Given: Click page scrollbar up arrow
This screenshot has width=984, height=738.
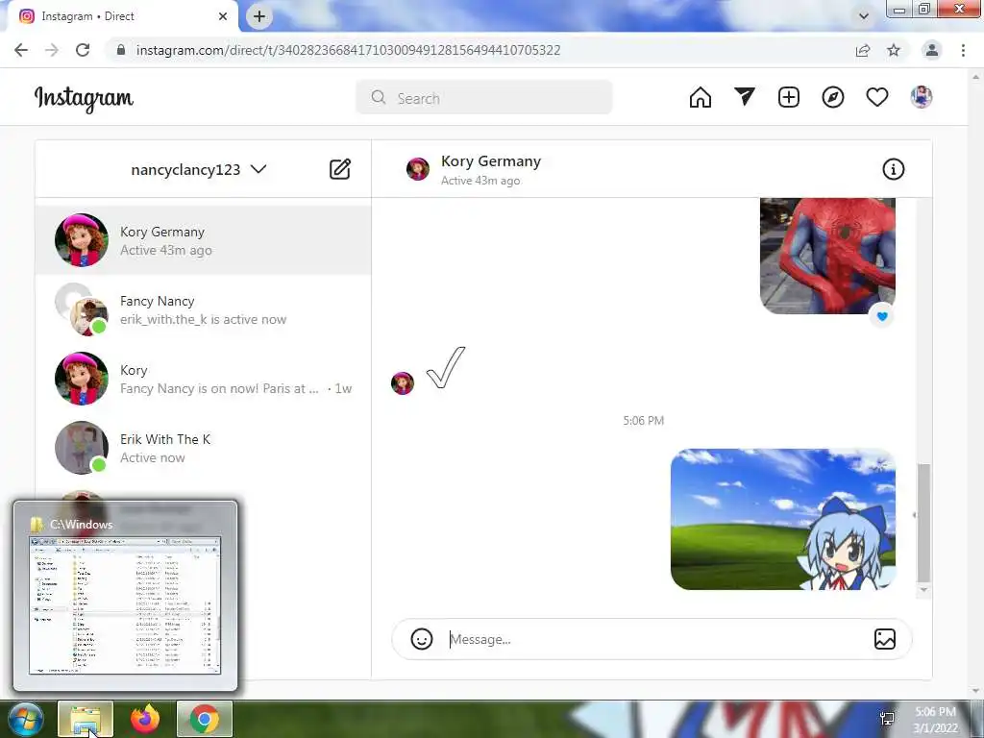Looking at the screenshot, I should 976,77.
